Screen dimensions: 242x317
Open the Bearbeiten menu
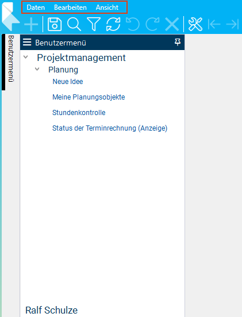pos(70,7)
